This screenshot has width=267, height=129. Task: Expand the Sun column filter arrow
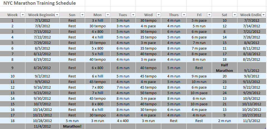tap(82, 15)
